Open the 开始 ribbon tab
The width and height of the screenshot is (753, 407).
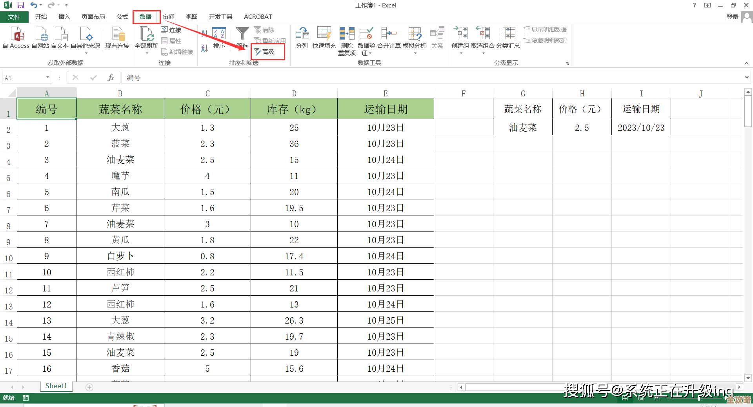(x=41, y=16)
